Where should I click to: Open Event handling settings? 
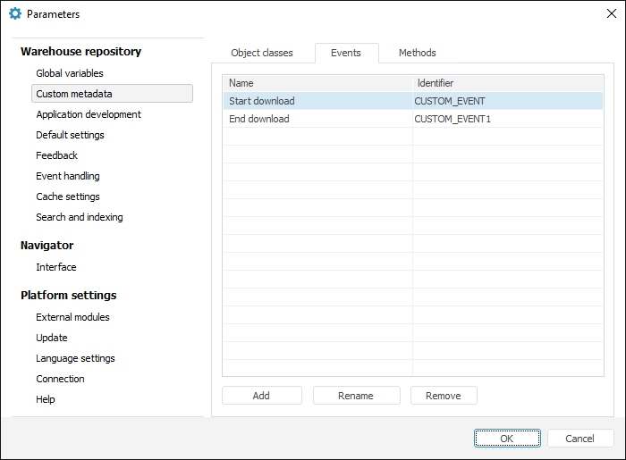coord(68,176)
